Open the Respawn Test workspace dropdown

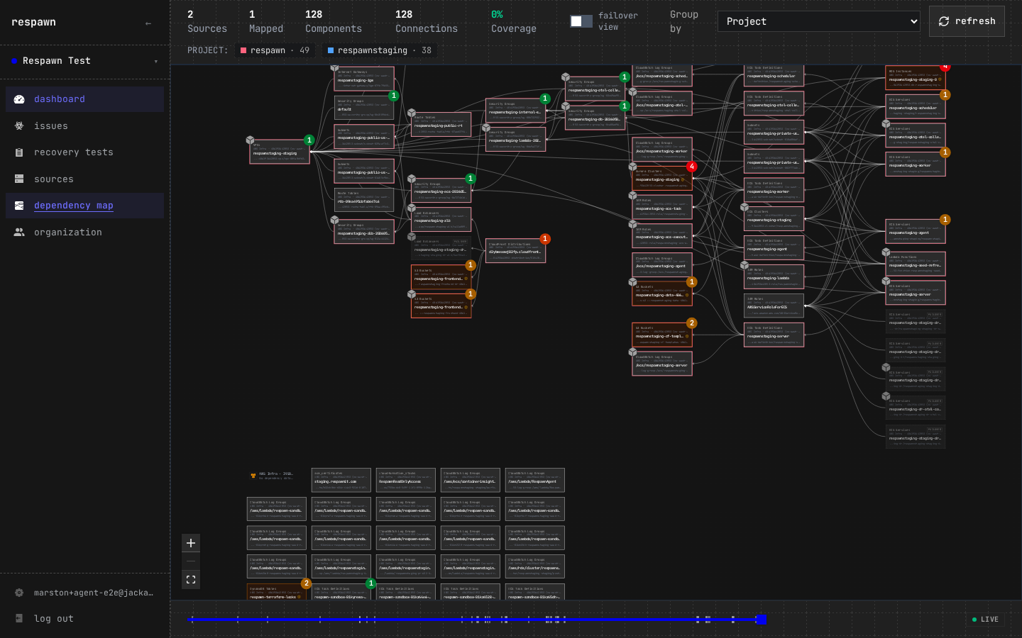coord(85,61)
